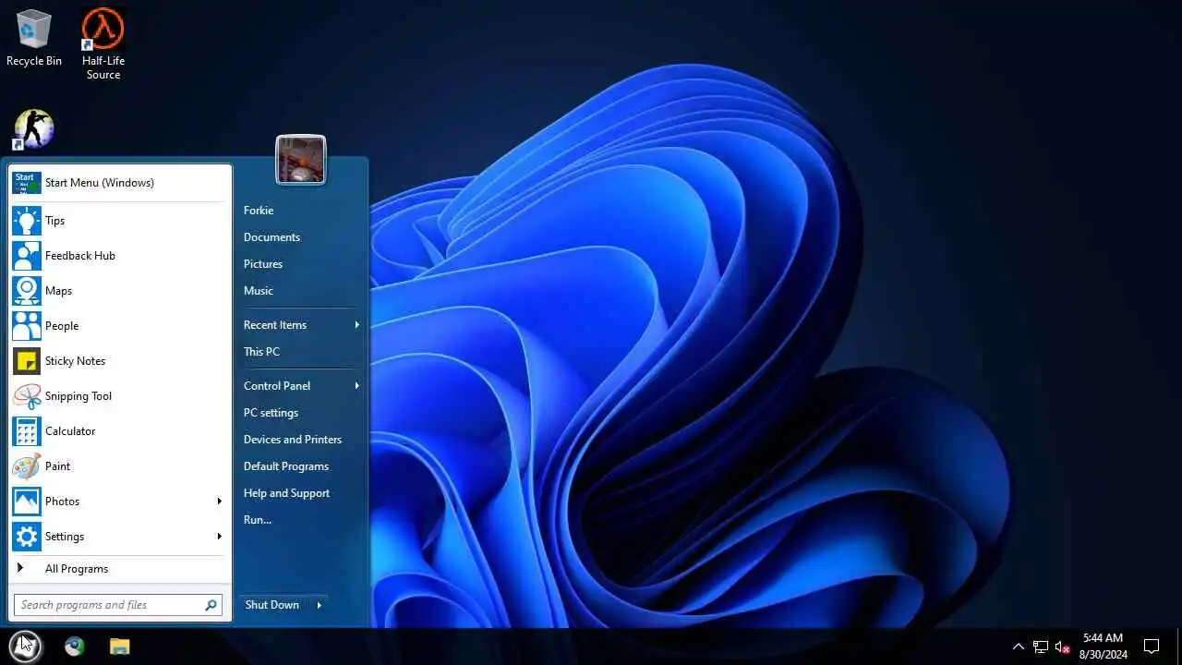Open the network status tray icon

(1041, 647)
